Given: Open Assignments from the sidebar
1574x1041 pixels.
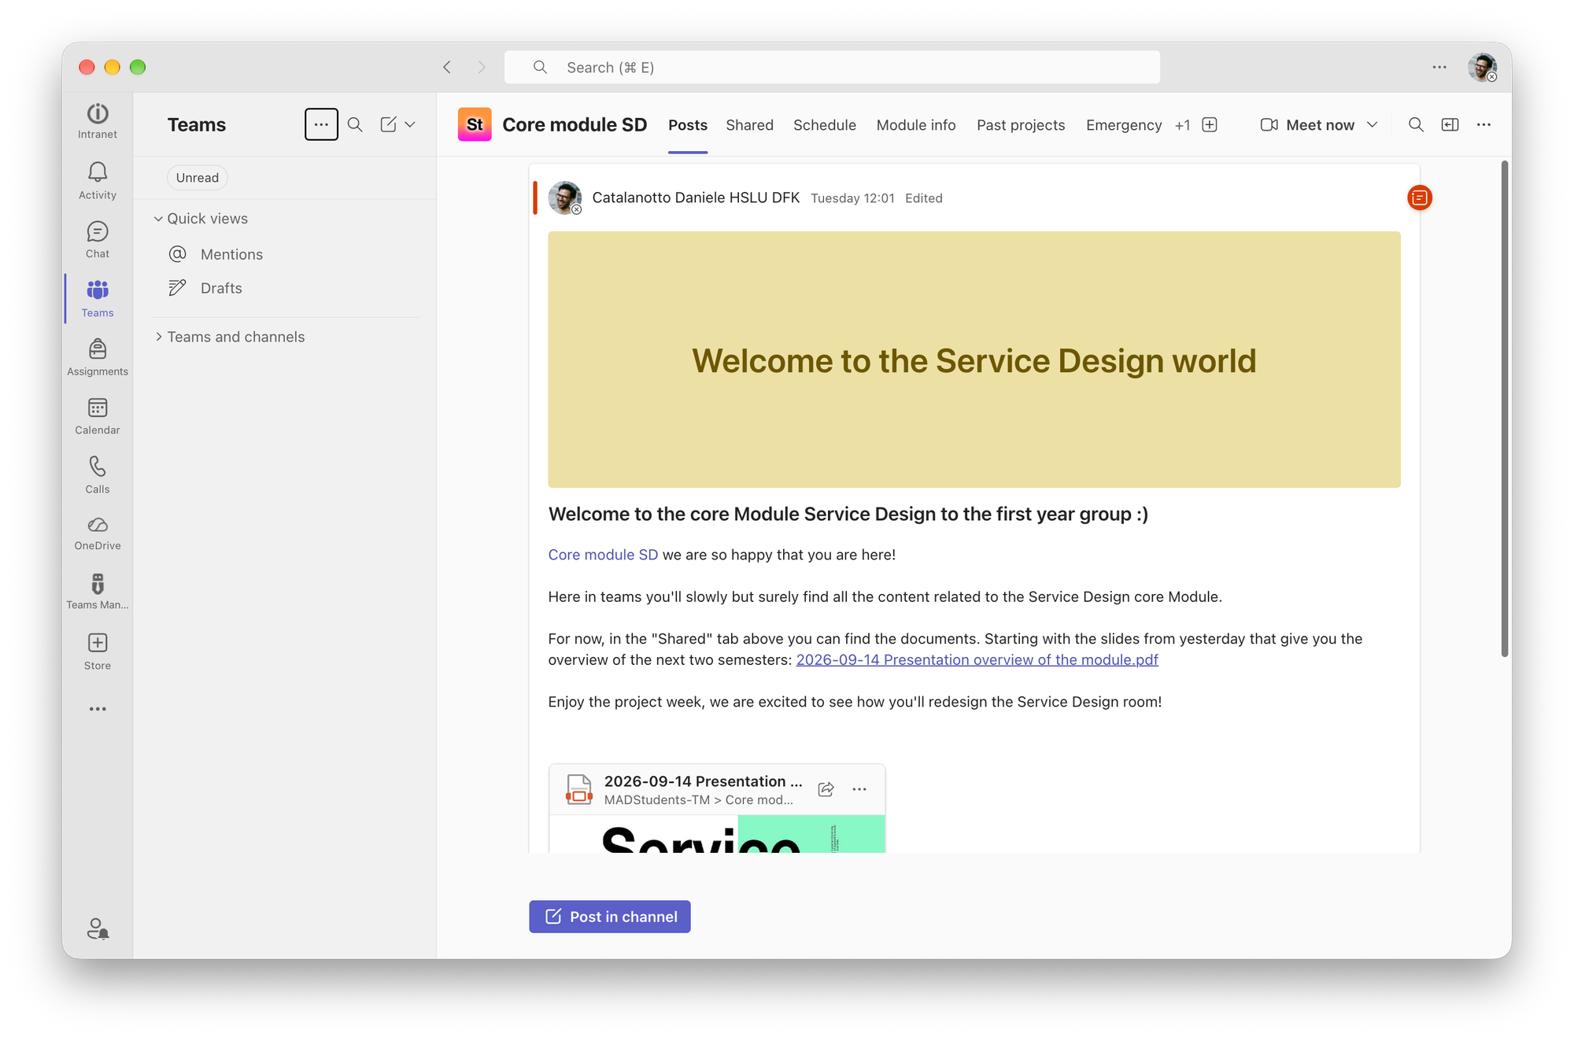Looking at the screenshot, I should [98, 357].
